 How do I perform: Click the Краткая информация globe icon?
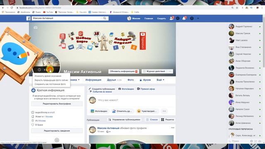33,90
